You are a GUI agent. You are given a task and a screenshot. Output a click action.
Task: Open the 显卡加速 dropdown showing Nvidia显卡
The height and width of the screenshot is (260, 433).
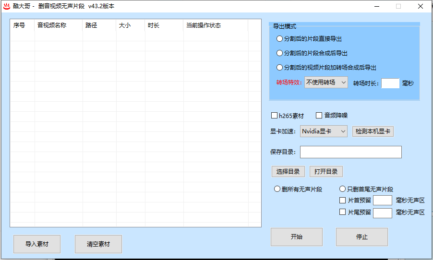[324, 131]
